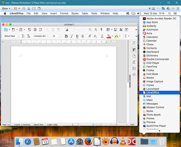Expand the Default Style paragraph style combo box
The width and height of the screenshot is (181, 147).
click(x=18, y=36)
